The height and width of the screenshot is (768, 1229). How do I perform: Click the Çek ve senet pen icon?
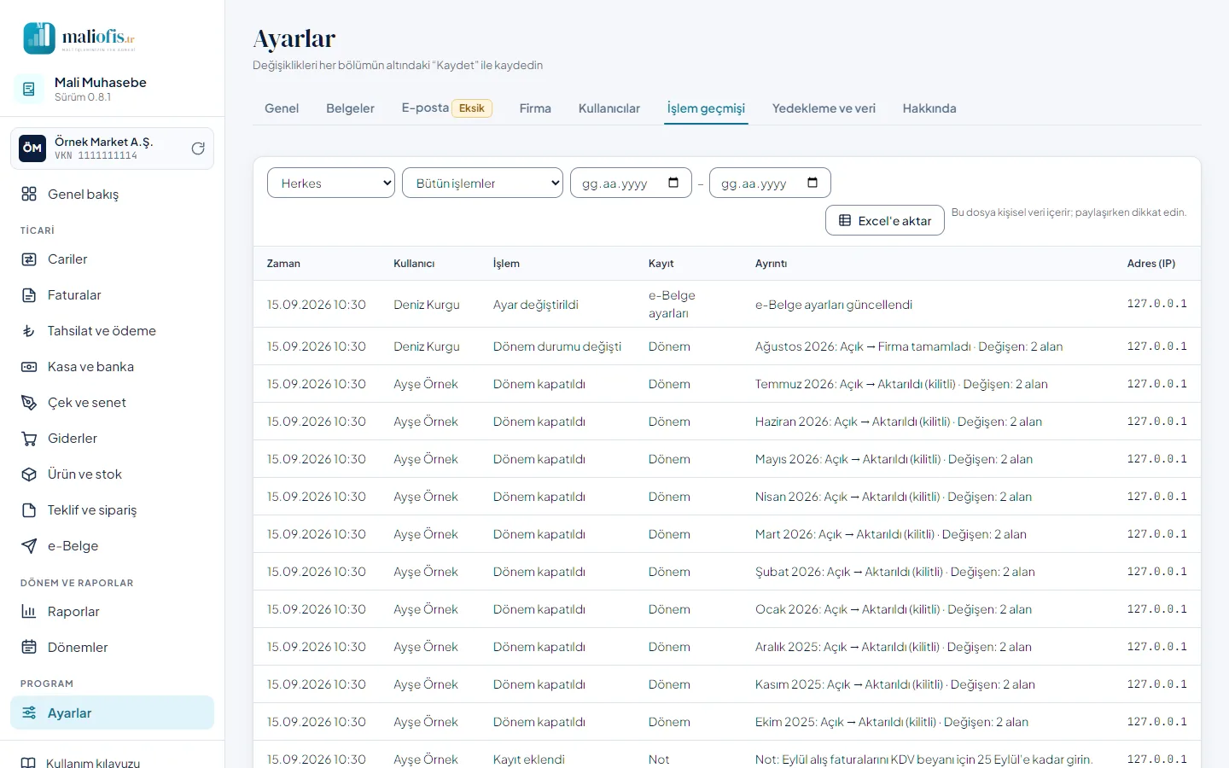pyautogui.click(x=29, y=403)
